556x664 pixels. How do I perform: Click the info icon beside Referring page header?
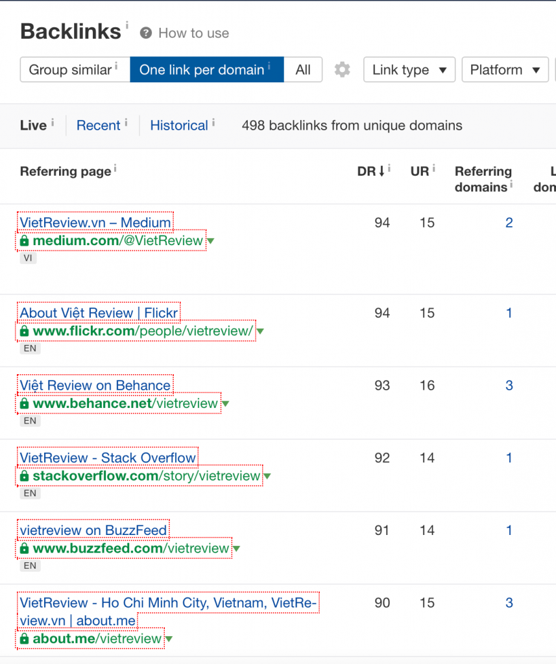(115, 168)
